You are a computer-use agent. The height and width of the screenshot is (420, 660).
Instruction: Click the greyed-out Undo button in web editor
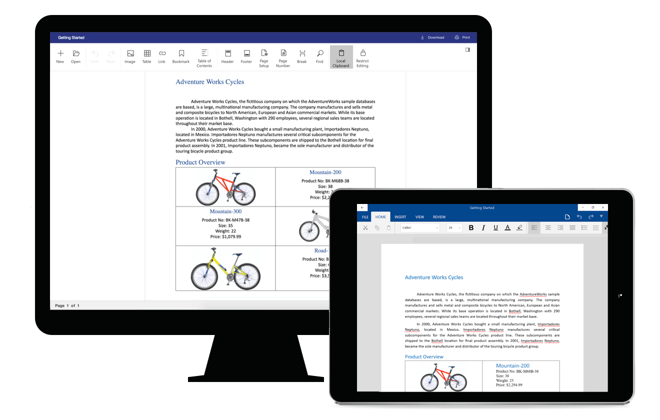coord(94,56)
